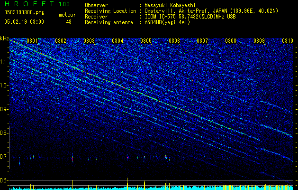Click the 0302 time marker
Viewport: 298px width, 190px height.
coord(61,41)
